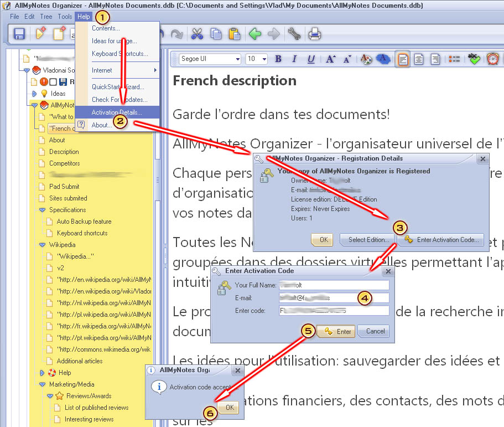The image size is (504, 427).
Task: Click the alarm clock icon
Action: pos(492,59)
